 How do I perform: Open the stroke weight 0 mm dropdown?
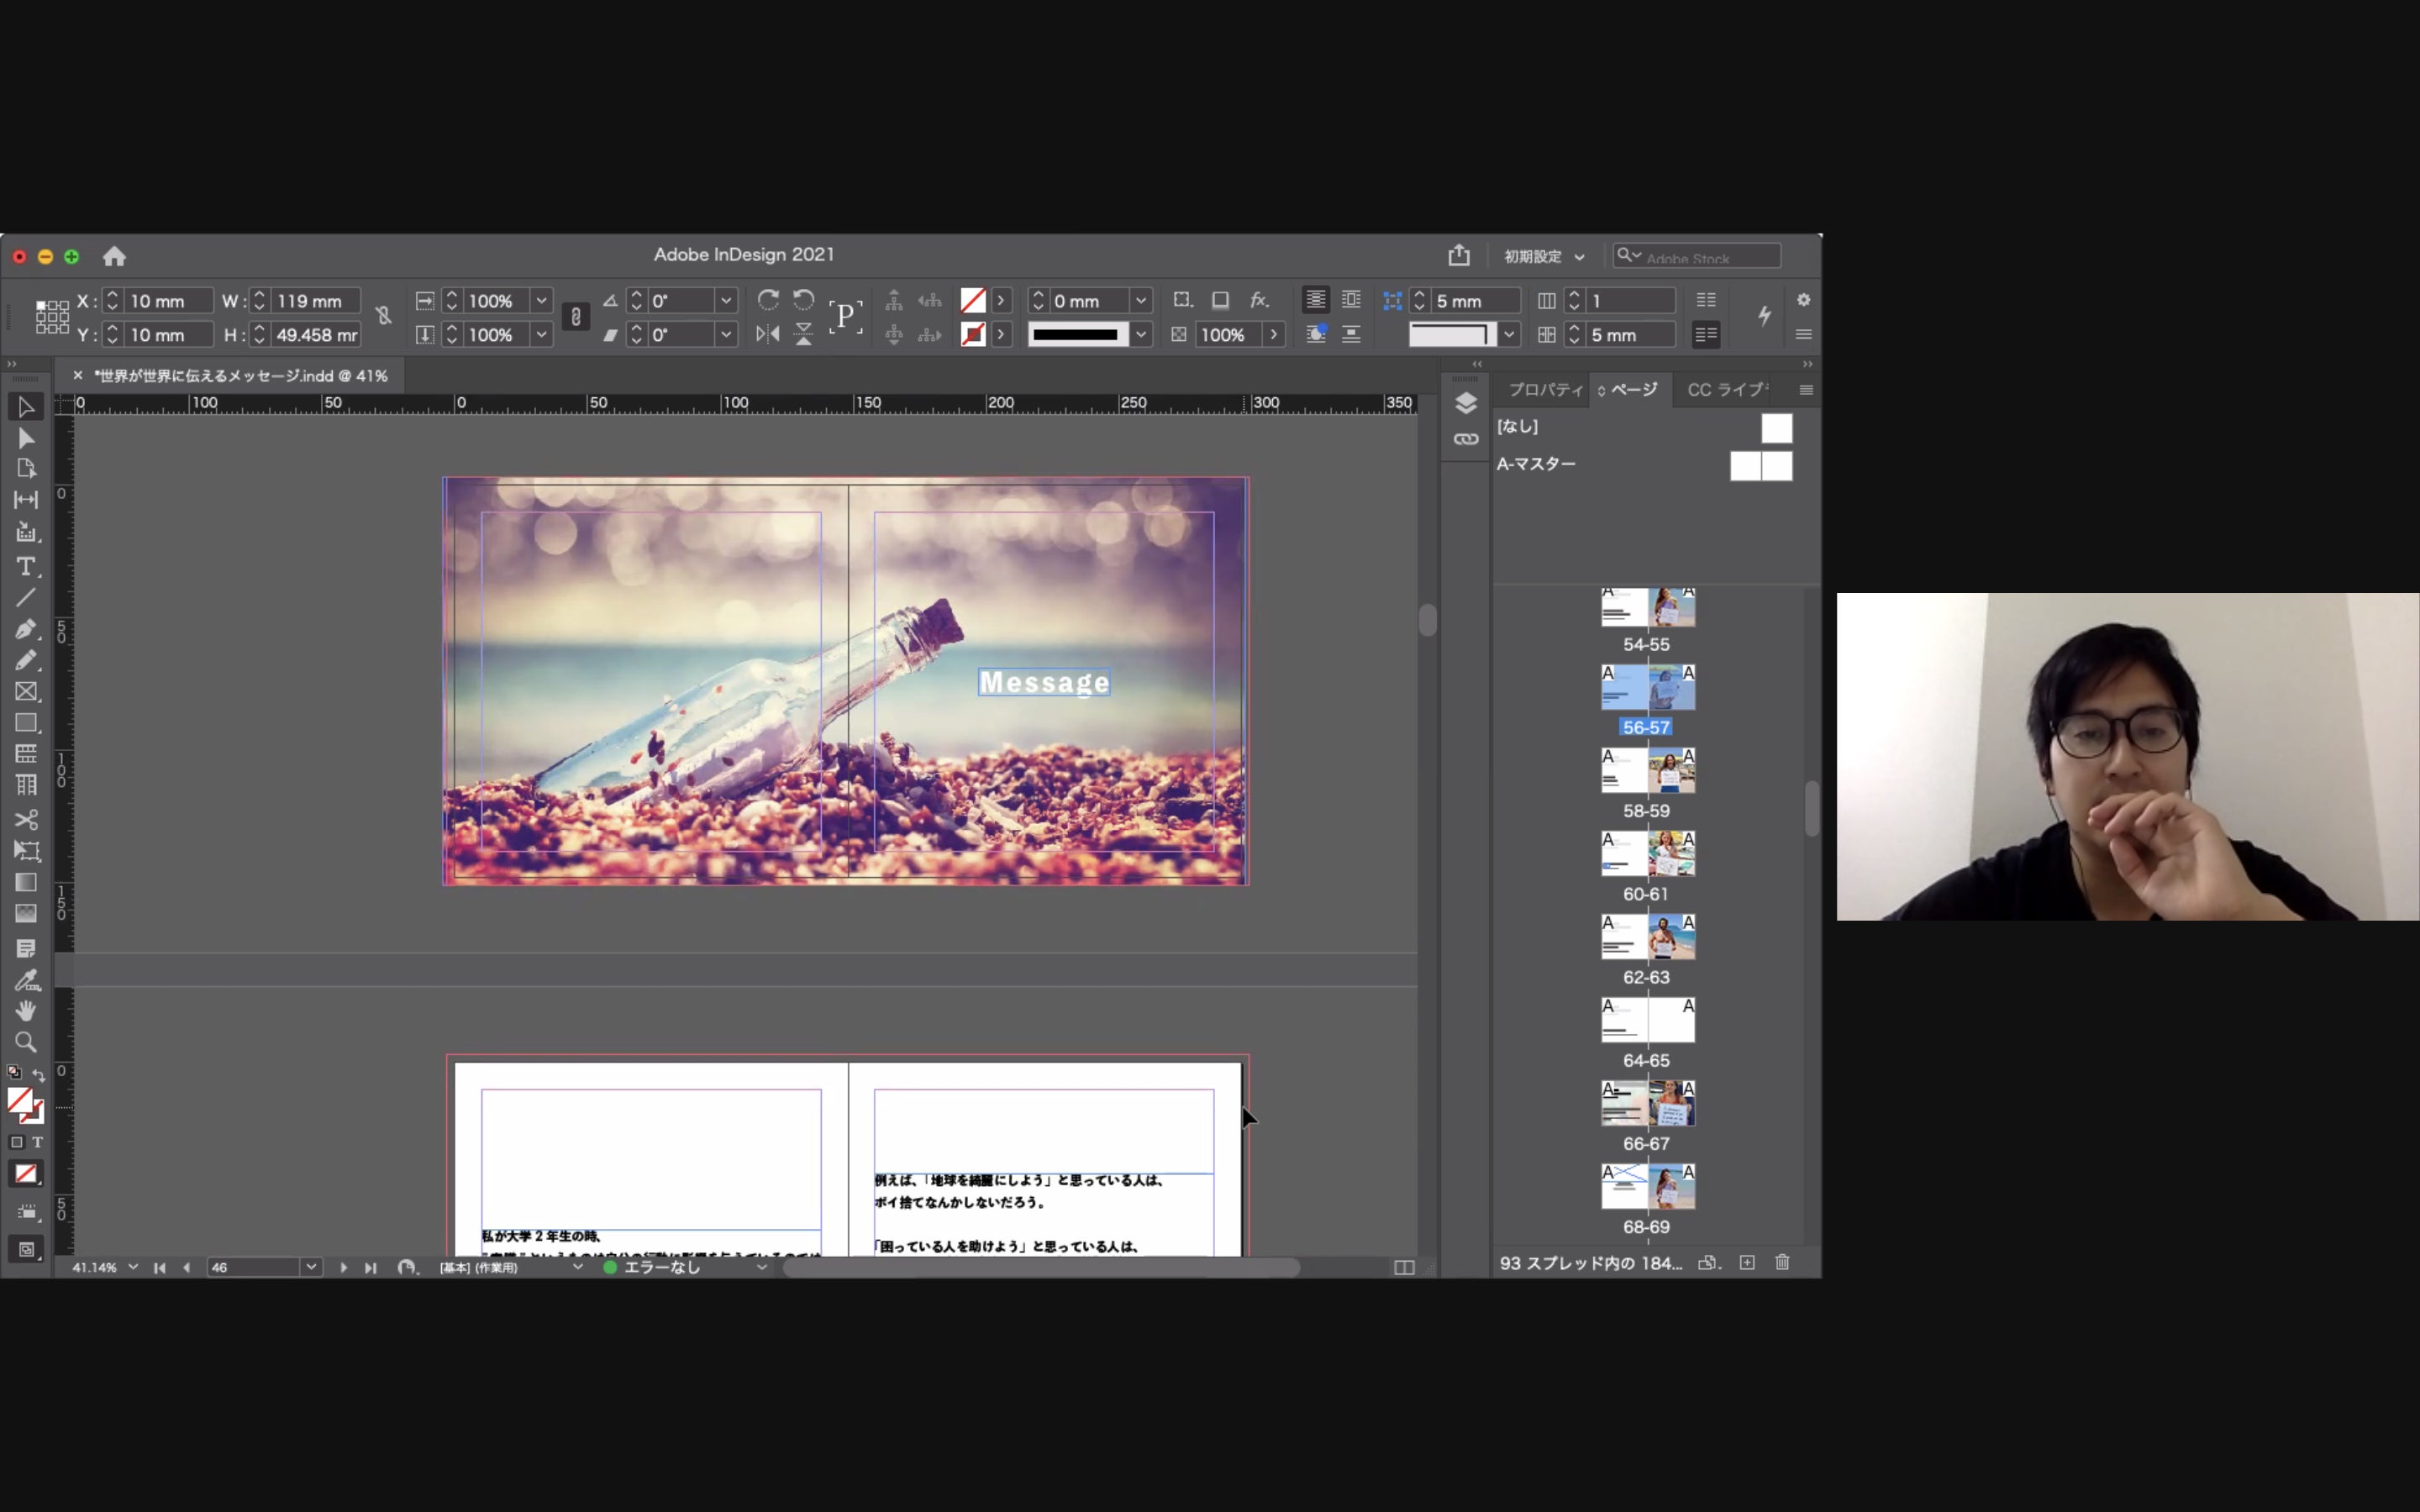[1140, 301]
